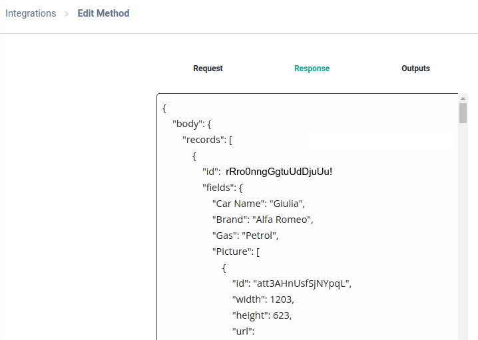Switch to the Outputs tab
Viewport: 478px width, 340px height.
pyautogui.click(x=415, y=69)
